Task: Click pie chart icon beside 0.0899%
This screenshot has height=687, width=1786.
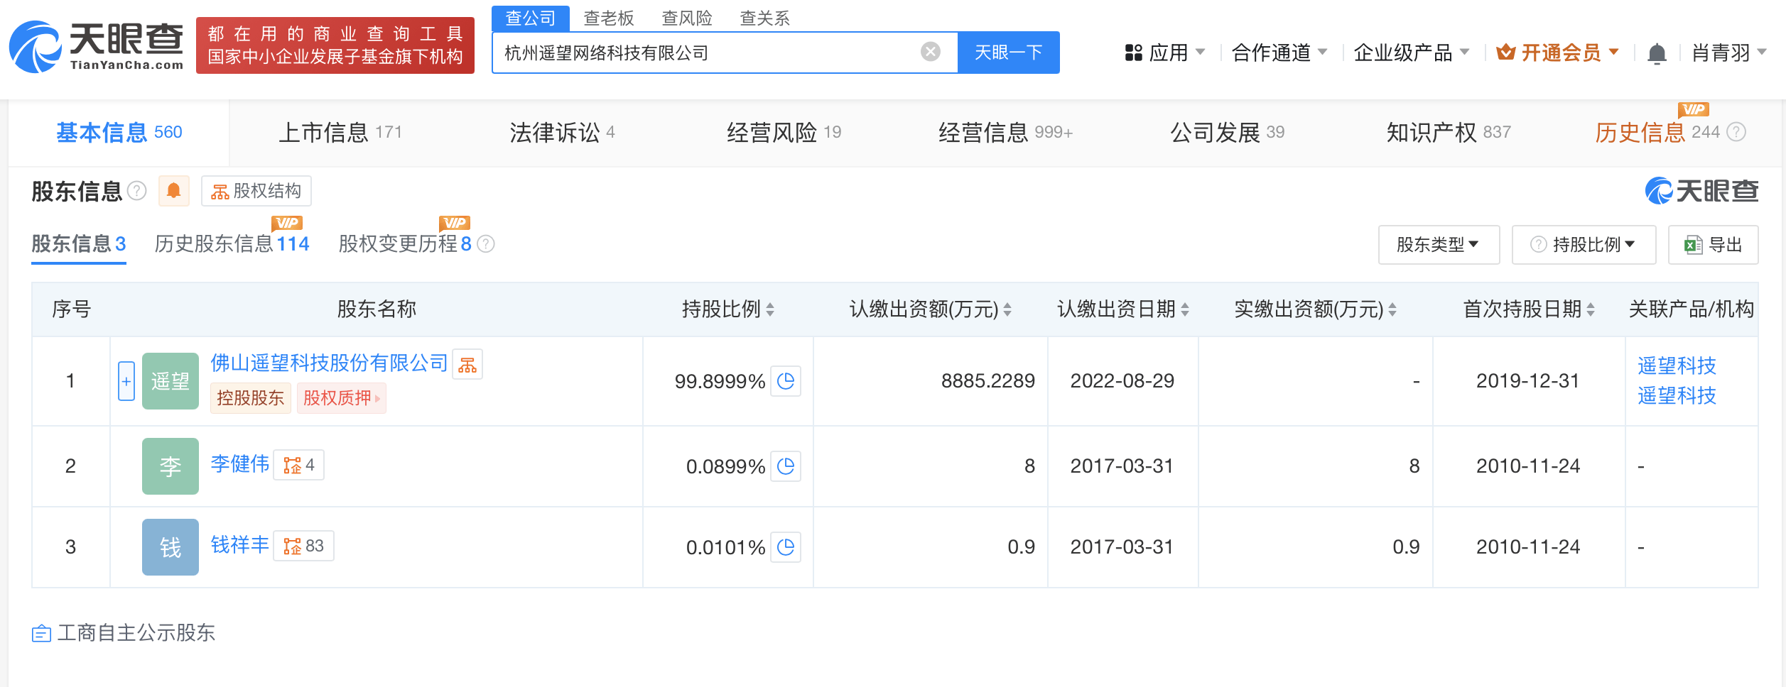Action: [x=786, y=466]
